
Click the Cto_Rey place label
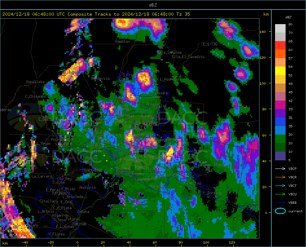pos(64,179)
